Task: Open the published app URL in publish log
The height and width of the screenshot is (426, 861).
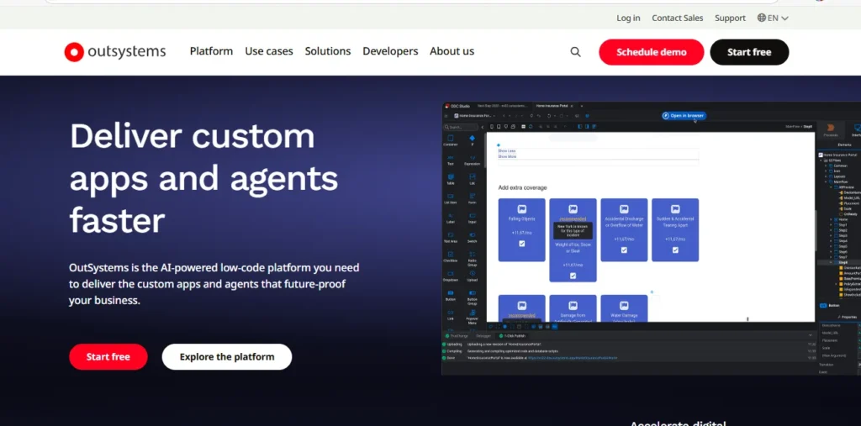Action: pos(573,357)
